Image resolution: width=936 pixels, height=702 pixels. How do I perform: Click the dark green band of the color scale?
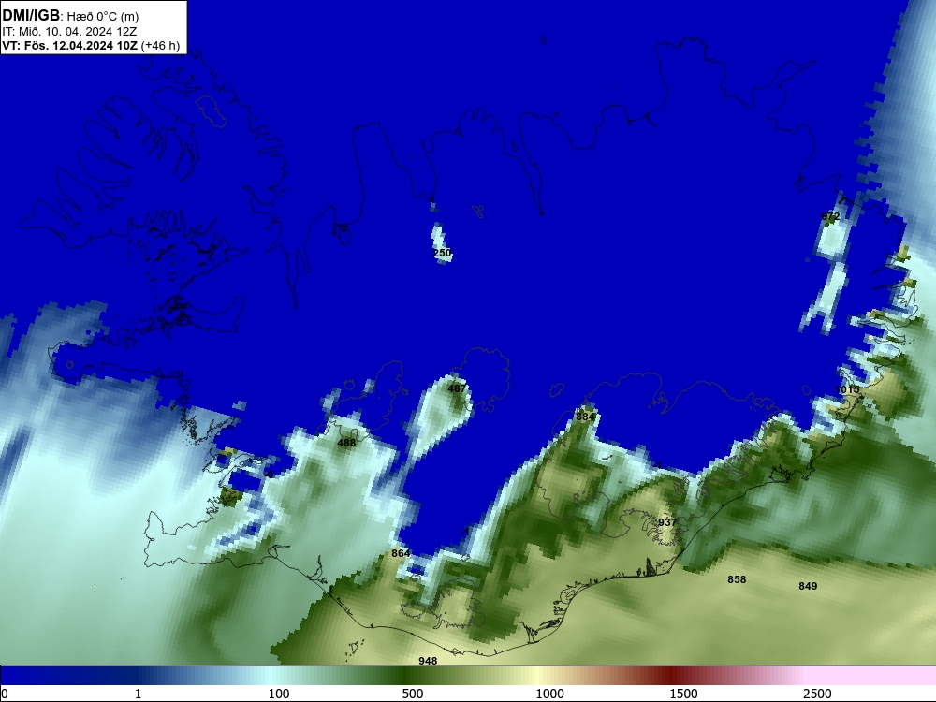pyautogui.click(x=406, y=676)
